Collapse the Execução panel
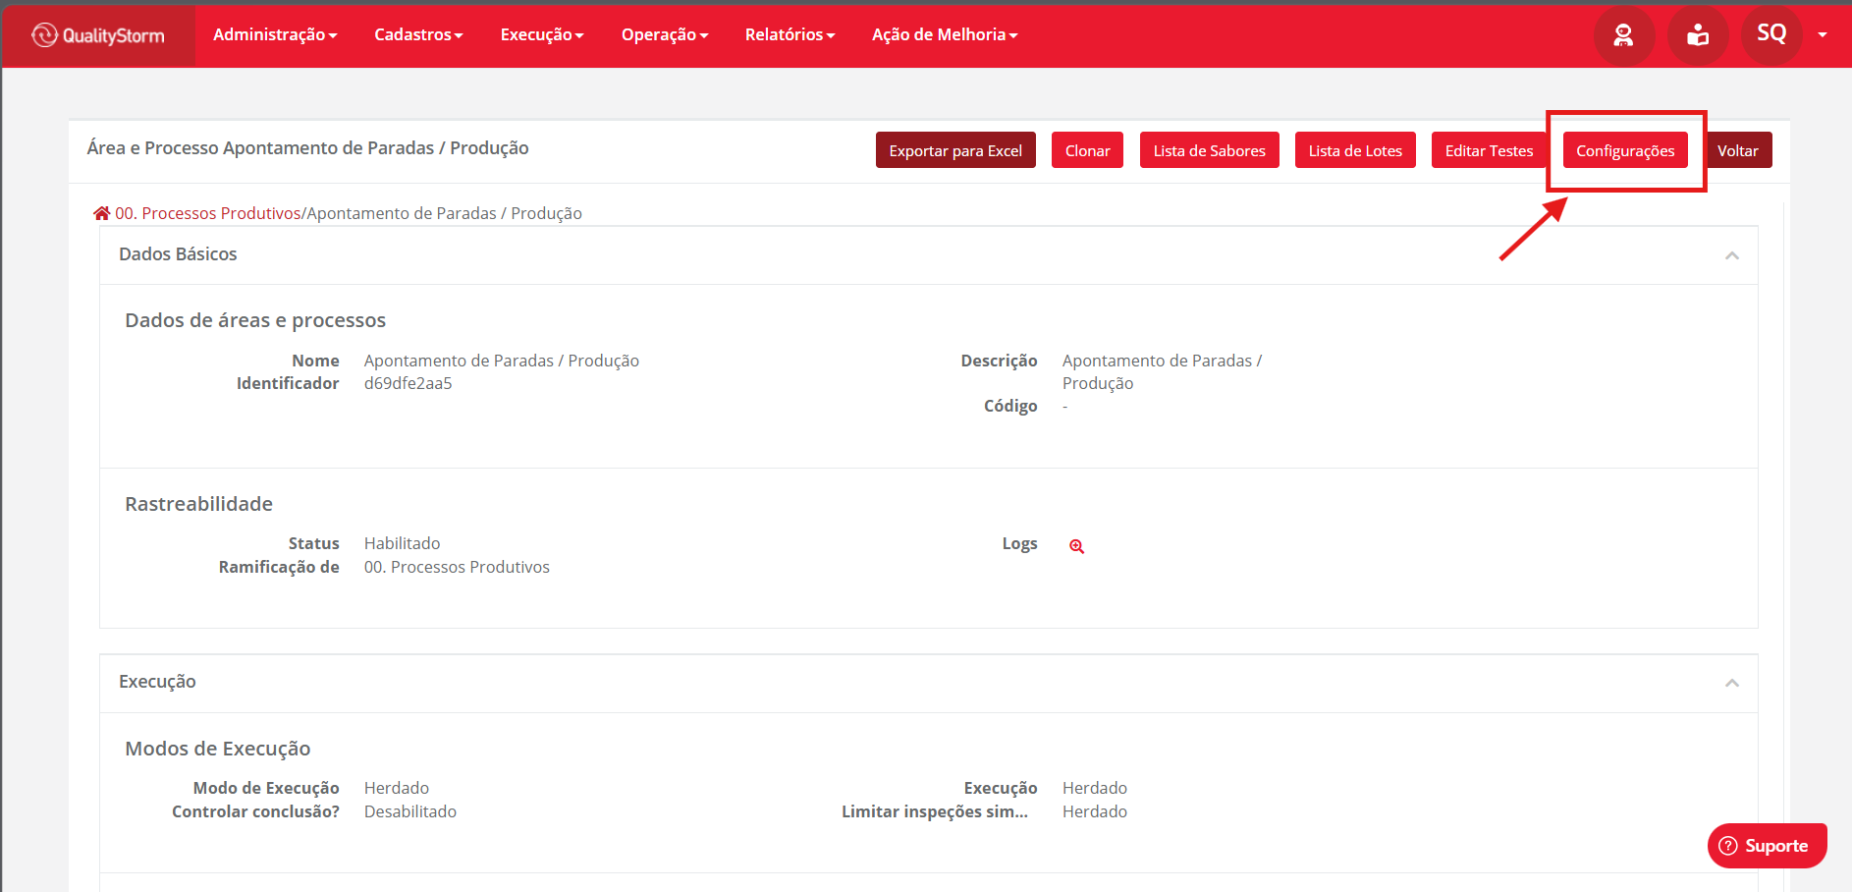The height and width of the screenshot is (892, 1852). pos(1732,683)
